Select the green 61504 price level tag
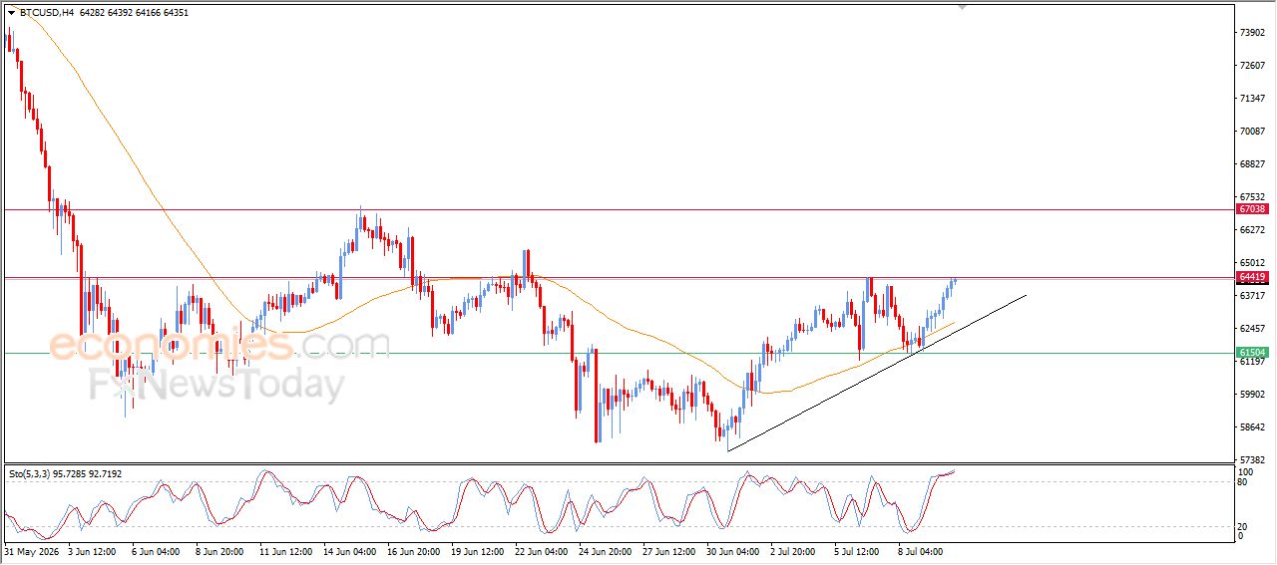Screen dimensions: 1277x565 click(x=1252, y=353)
